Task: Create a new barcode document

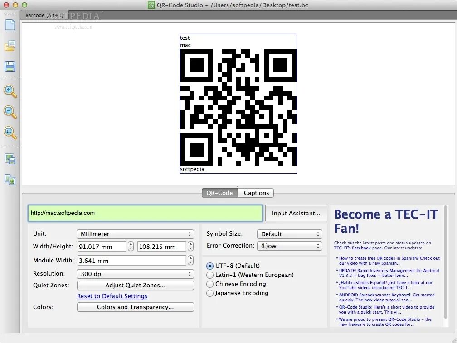Action: 10,25
